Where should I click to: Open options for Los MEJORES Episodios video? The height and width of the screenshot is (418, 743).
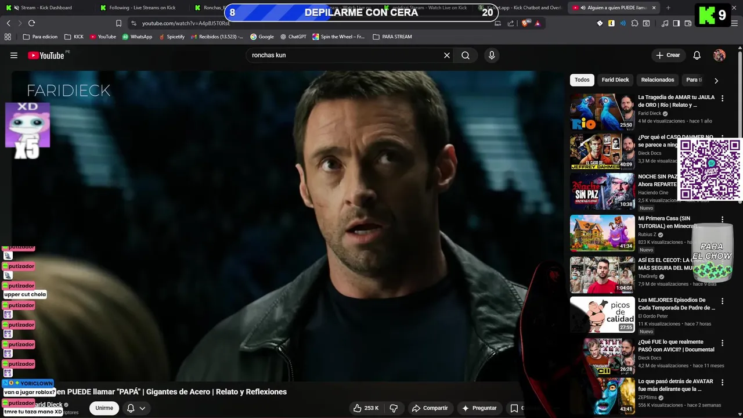[x=722, y=301]
